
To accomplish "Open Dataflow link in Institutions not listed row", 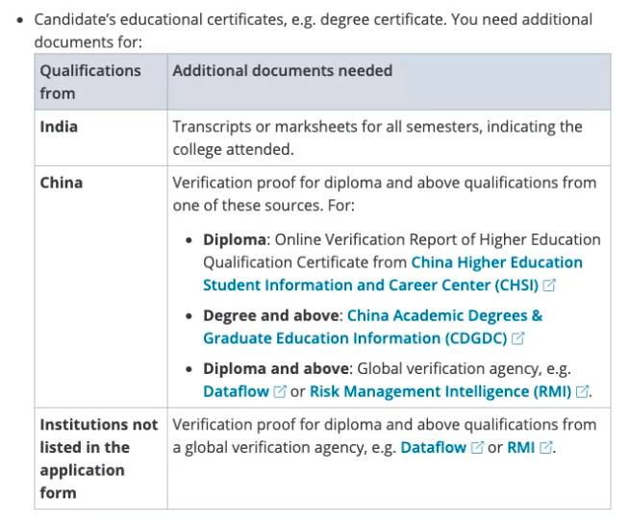I will (x=434, y=448).
